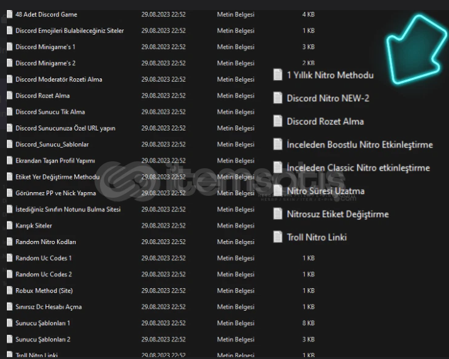Screen dimensions: 449x359
Task: Click the icon of Discord Sunucunuza Özel URL yapın
Action: pyautogui.click(x=9, y=128)
